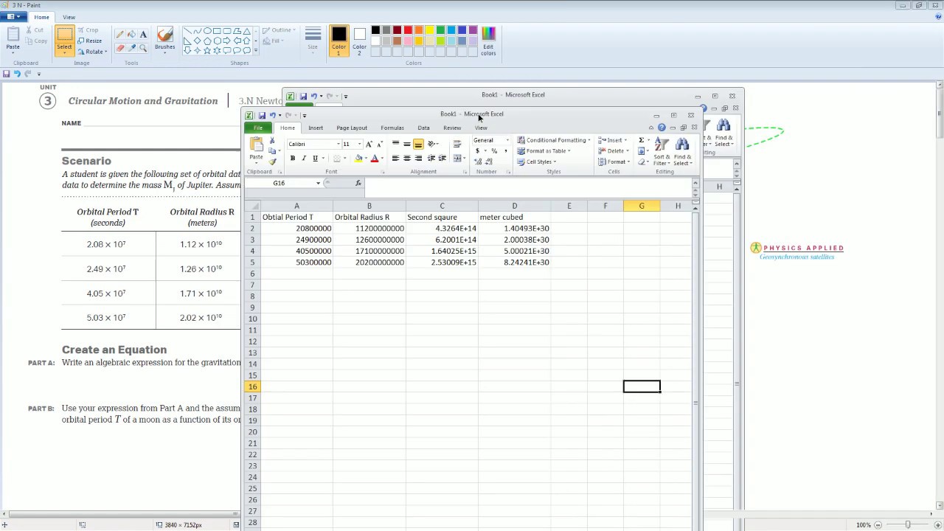Click the Increase Font Size icon in Excel
Image resolution: width=944 pixels, height=531 pixels.
(x=369, y=144)
